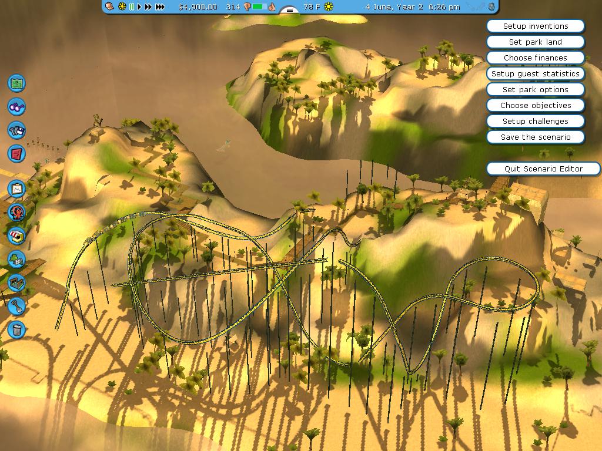Click the sun time-of-day icon left of pause
Viewport: 602px width, 451px height.
pos(122,6)
